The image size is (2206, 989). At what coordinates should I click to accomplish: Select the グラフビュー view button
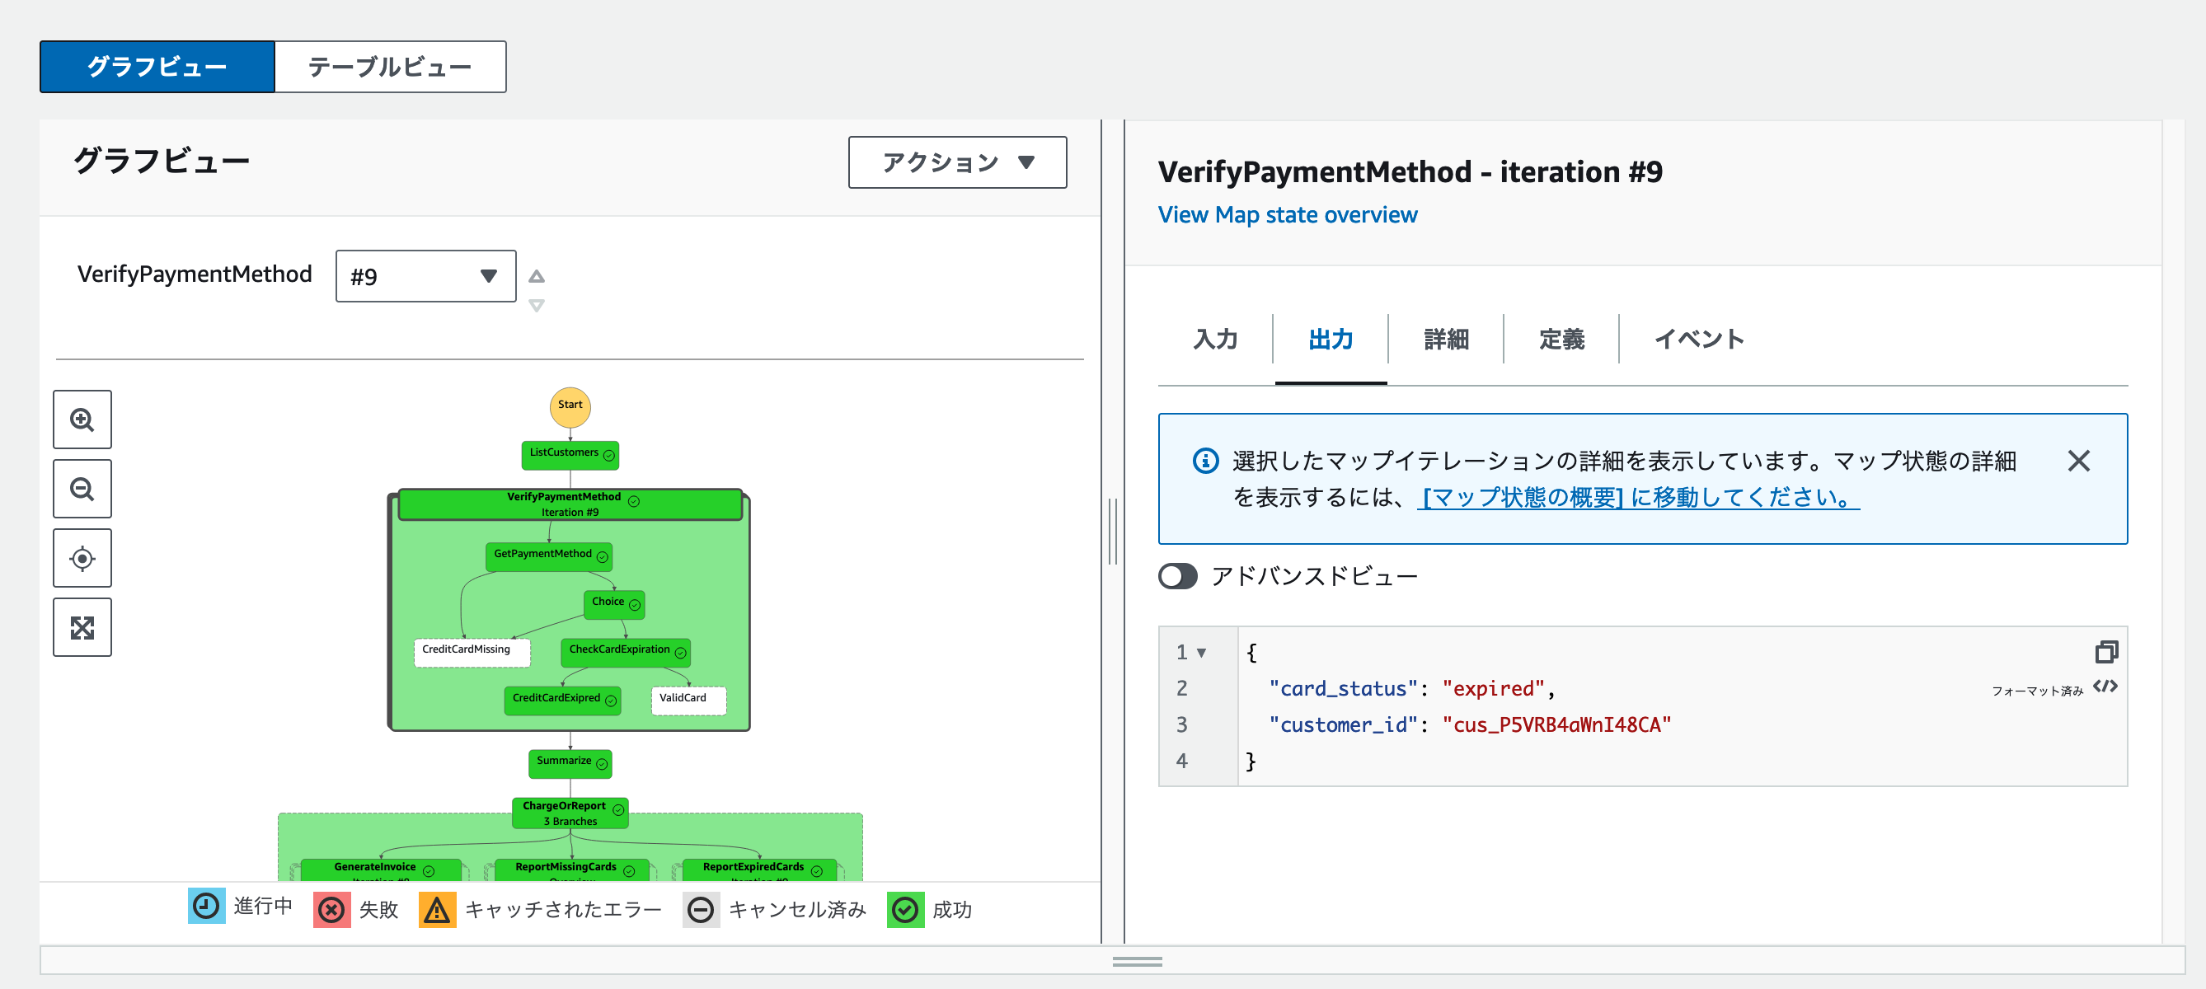157,67
